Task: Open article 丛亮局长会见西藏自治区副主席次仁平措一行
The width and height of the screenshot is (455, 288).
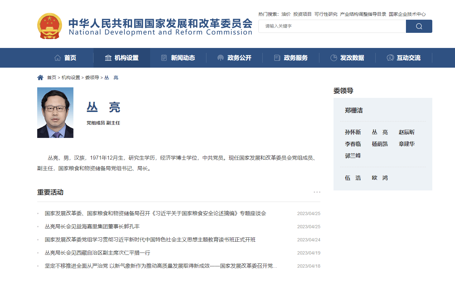Action: [x=97, y=253]
